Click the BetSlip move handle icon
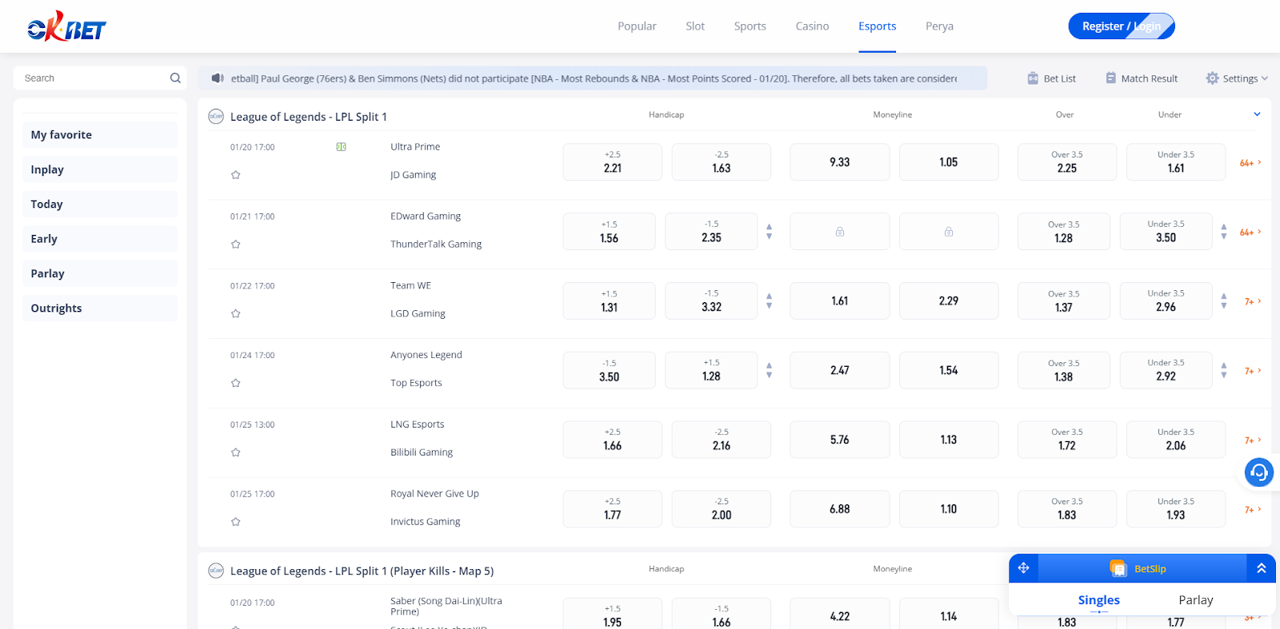This screenshot has width=1280, height=629. point(1023,568)
